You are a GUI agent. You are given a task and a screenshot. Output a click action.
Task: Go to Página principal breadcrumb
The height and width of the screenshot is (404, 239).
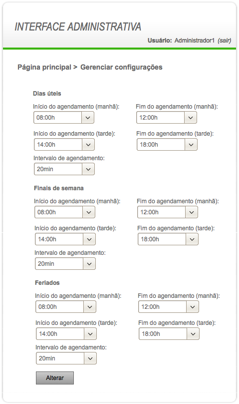44,67
